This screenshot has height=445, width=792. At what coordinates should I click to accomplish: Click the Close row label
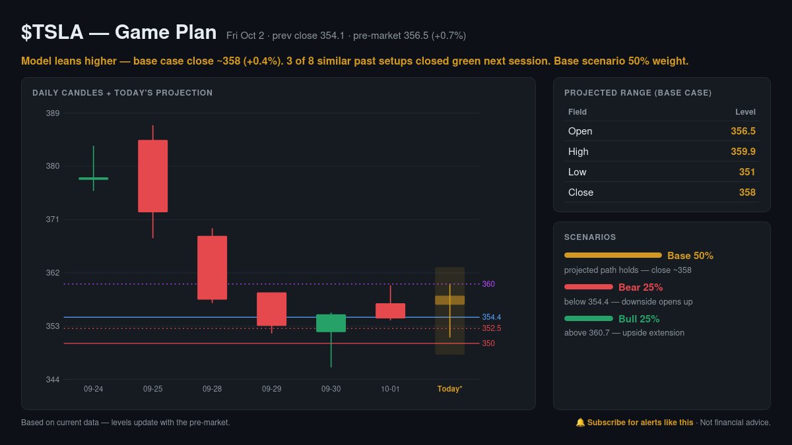[581, 193]
